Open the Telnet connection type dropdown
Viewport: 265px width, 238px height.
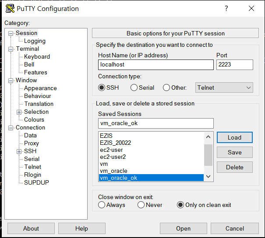[224, 87]
